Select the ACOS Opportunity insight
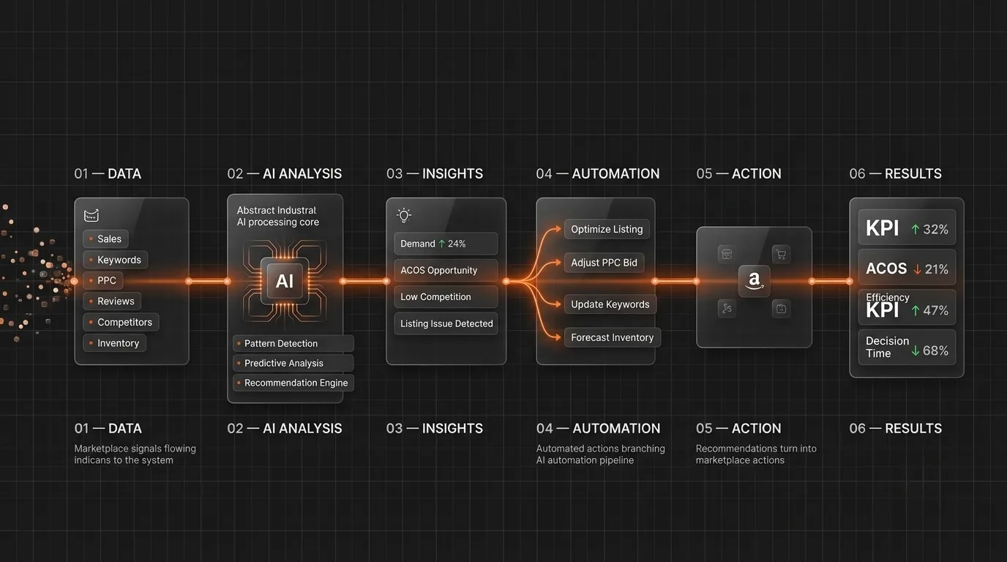The width and height of the screenshot is (1007, 562). pyautogui.click(x=446, y=270)
